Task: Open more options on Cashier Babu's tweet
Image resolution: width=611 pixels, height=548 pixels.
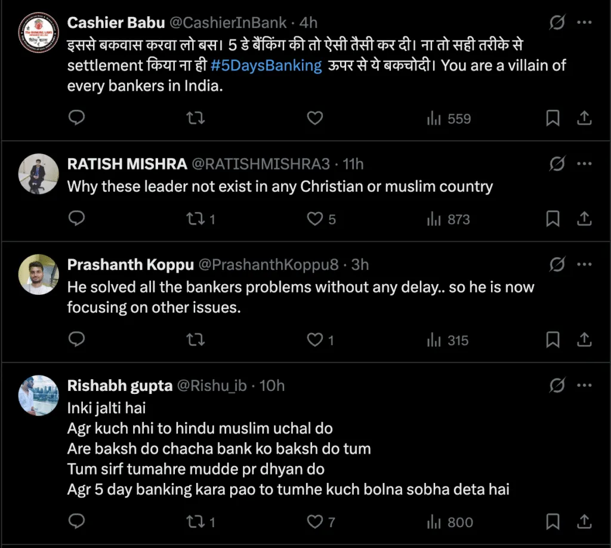Action: click(585, 23)
